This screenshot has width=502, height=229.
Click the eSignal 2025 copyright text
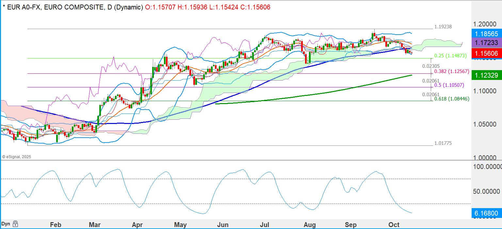(x=16, y=157)
